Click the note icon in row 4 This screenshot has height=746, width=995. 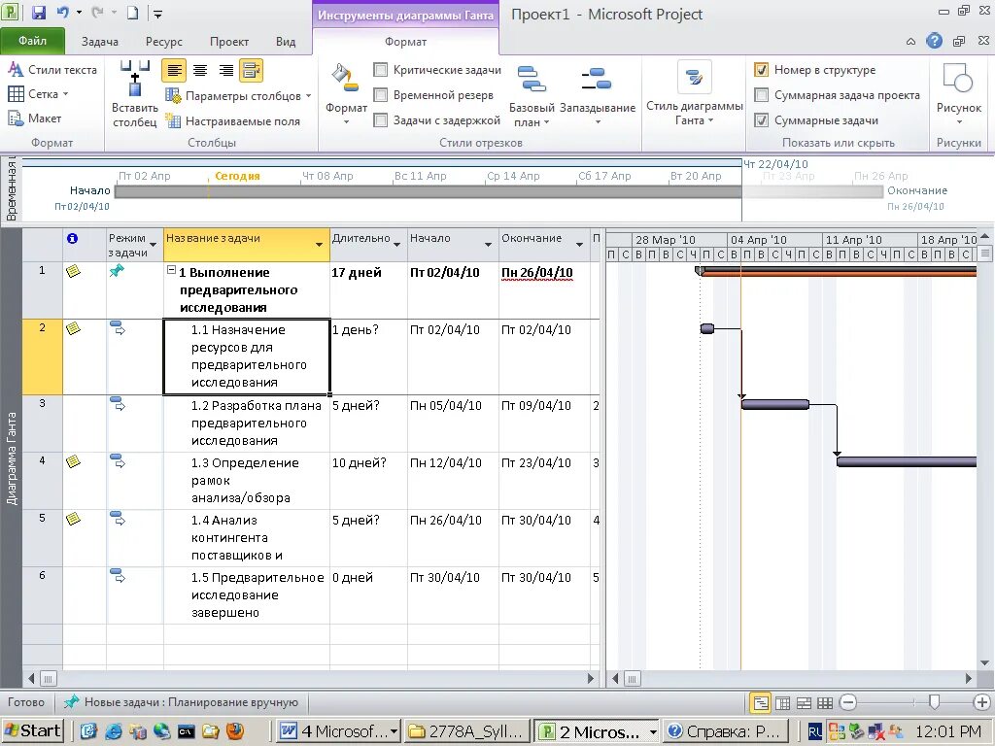point(73,461)
